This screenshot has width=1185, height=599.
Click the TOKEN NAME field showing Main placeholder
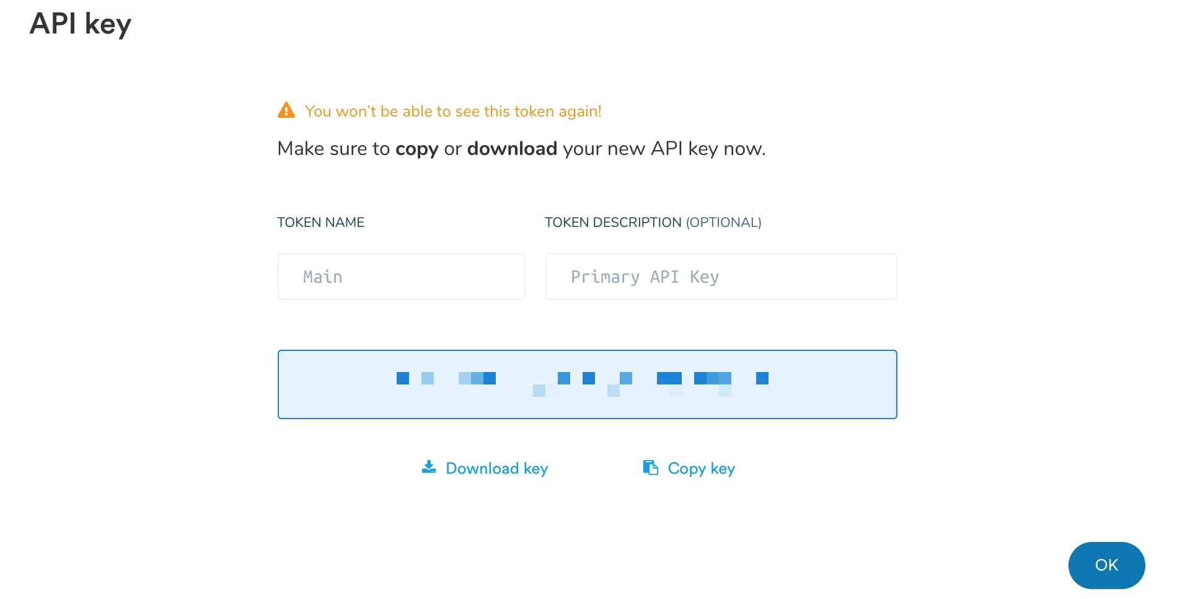pos(401,277)
